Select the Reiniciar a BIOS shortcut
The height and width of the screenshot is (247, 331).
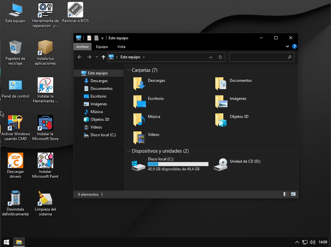[x=75, y=13]
